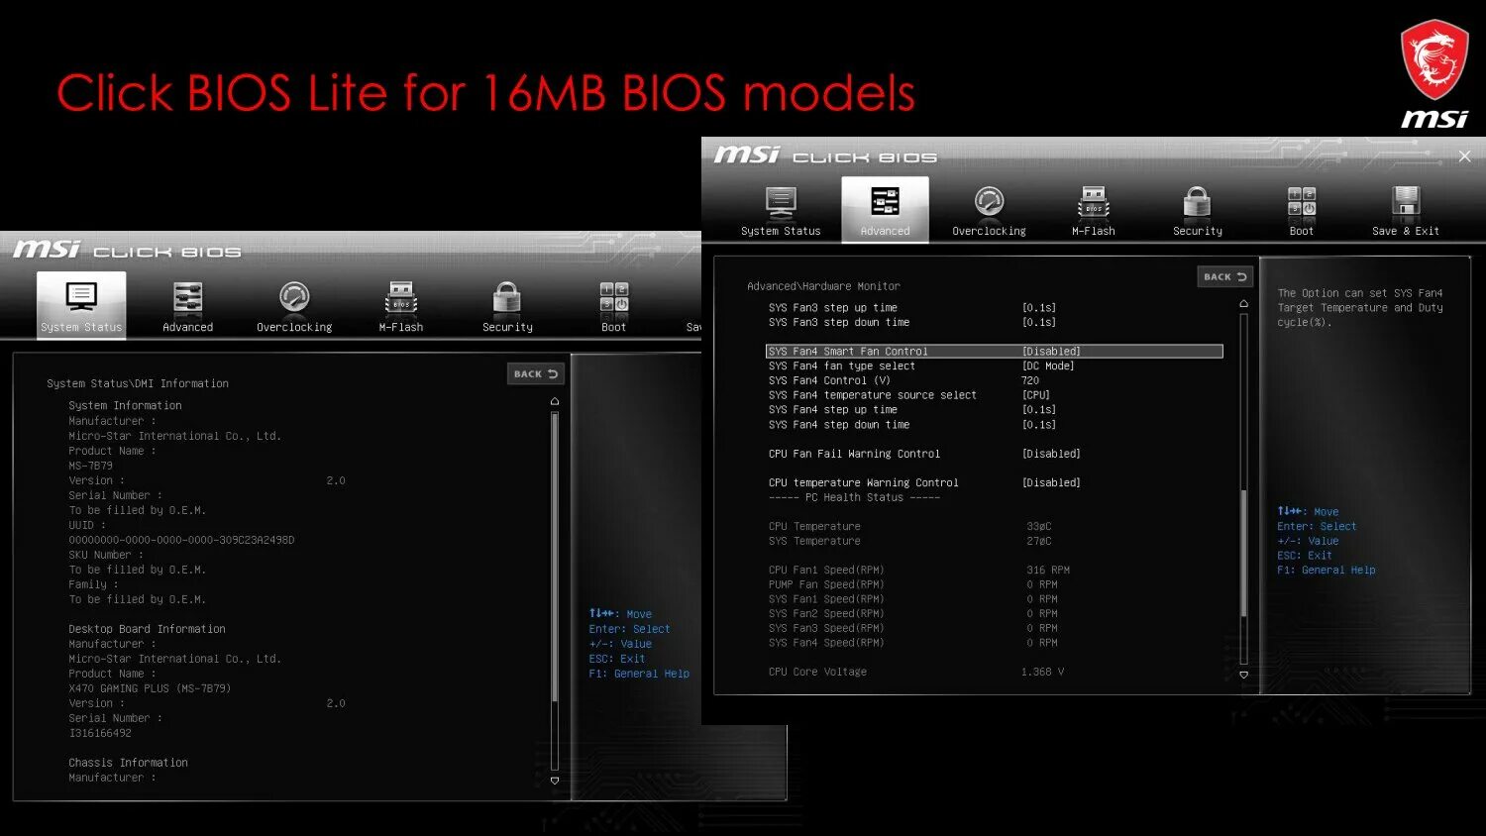Click the MSI dragon shield logo

click(1433, 59)
